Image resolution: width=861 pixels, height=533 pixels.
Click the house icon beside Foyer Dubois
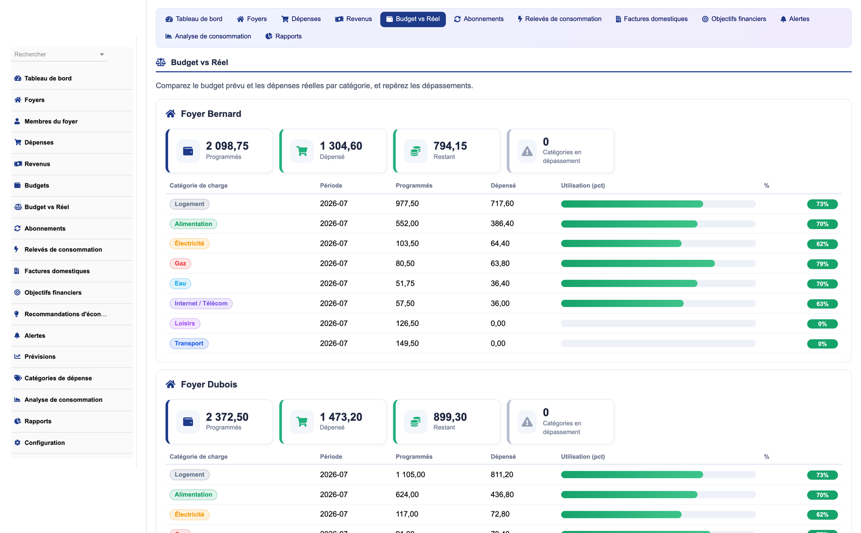point(170,384)
